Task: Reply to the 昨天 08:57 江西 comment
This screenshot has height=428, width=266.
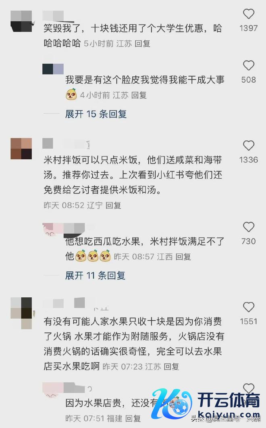Action: coord(183,257)
